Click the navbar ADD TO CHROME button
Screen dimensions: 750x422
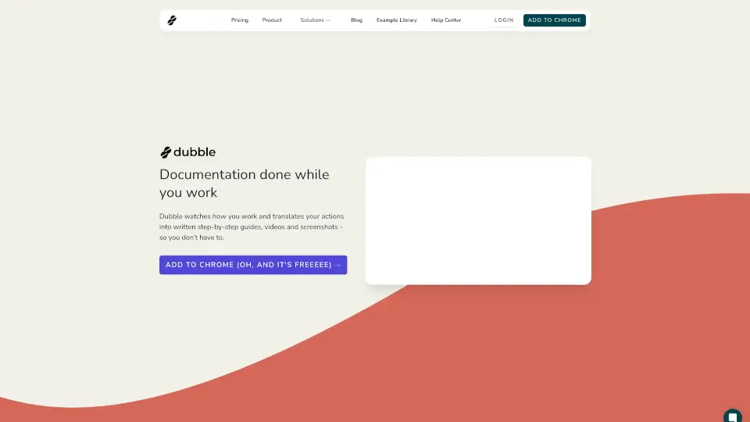(x=555, y=20)
